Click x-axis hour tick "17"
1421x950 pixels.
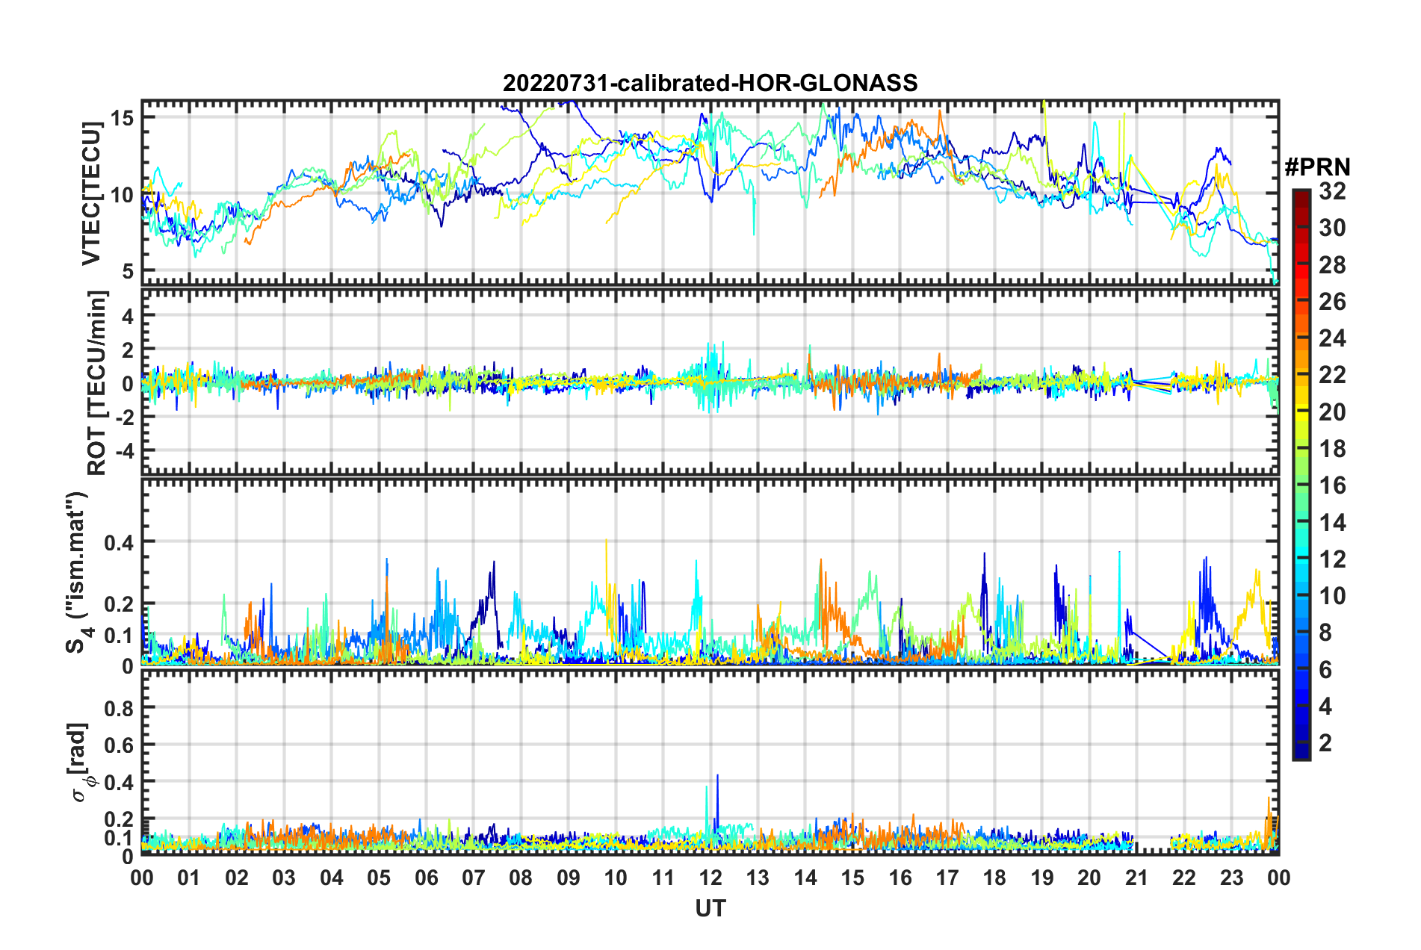(947, 878)
